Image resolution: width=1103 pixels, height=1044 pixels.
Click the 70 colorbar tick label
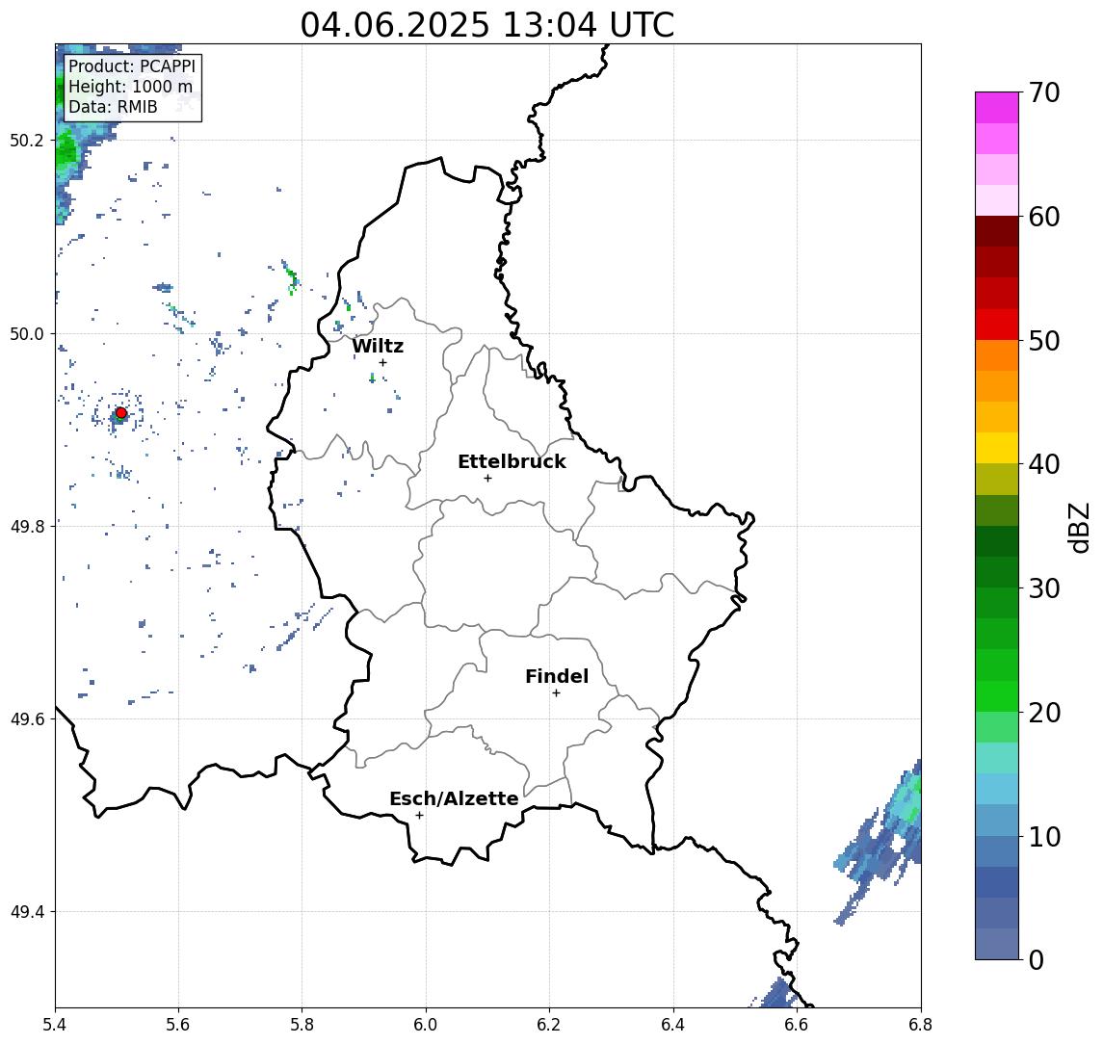[1044, 92]
